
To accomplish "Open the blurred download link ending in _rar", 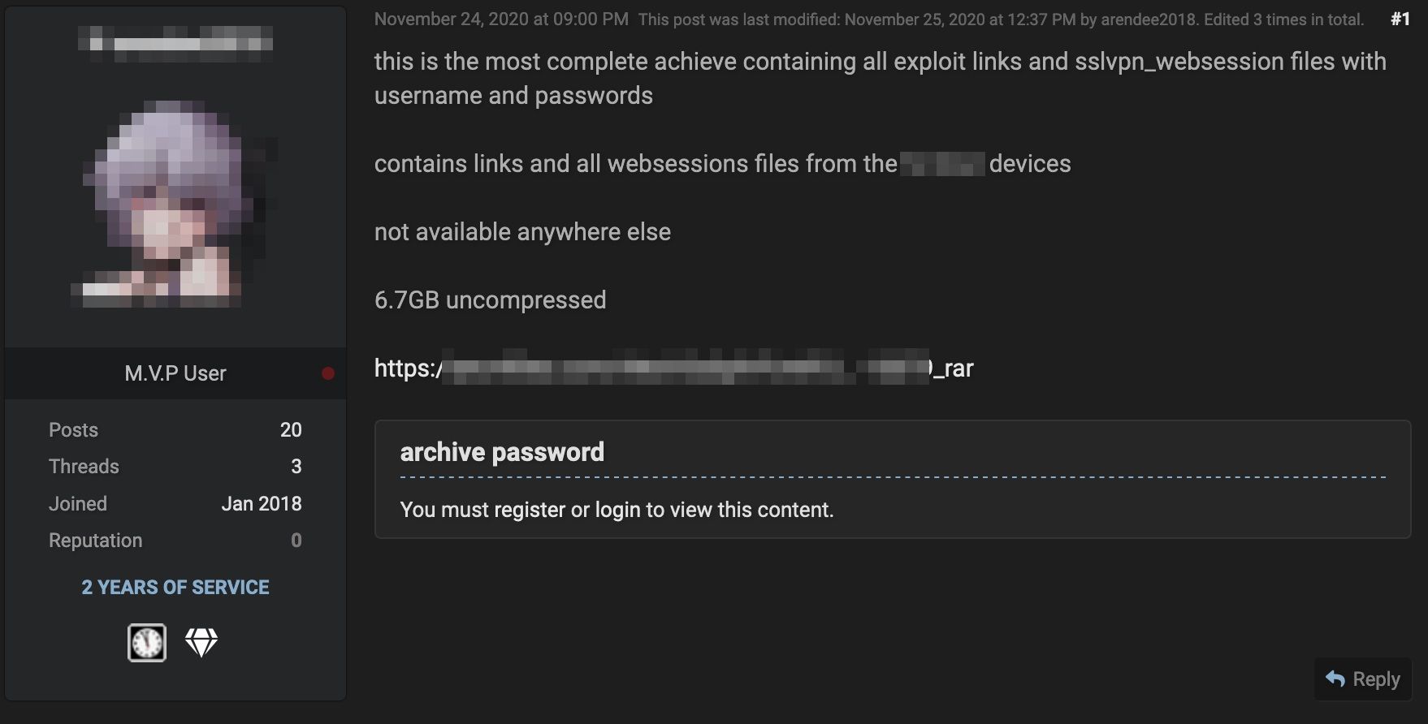I will click(x=673, y=368).
